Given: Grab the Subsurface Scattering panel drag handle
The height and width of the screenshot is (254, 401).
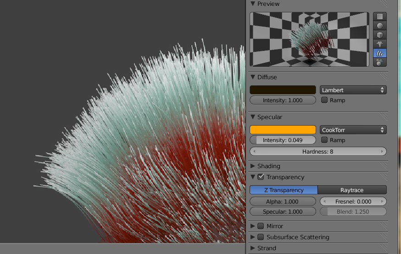Looking at the screenshot, I should pos(384,237).
